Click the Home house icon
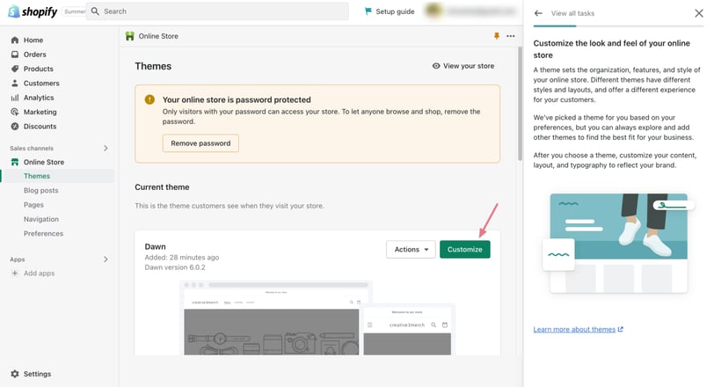This screenshot has height=387, width=714. click(x=15, y=40)
